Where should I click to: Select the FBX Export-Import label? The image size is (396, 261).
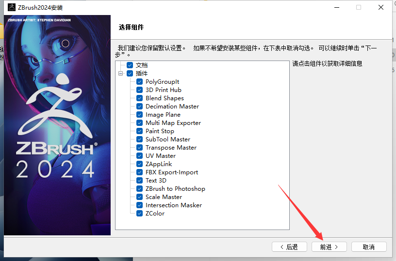coord(172,172)
